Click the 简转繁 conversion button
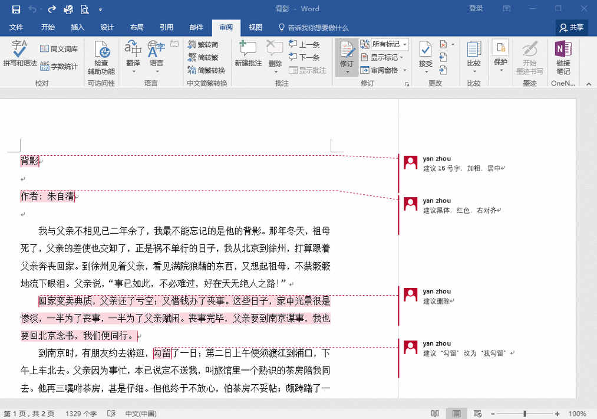This screenshot has width=597, height=419. [x=203, y=57]
